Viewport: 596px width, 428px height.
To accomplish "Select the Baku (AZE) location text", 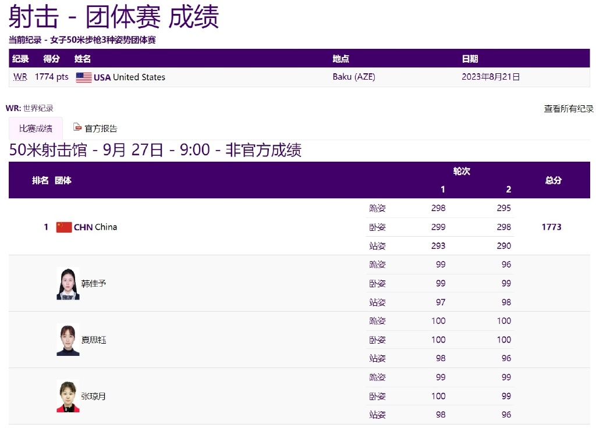I will pos(354,77).
